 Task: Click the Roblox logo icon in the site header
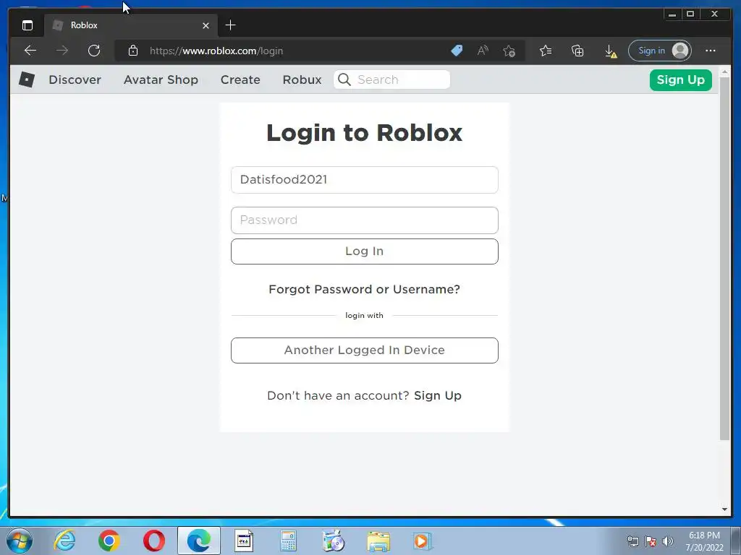27,79
